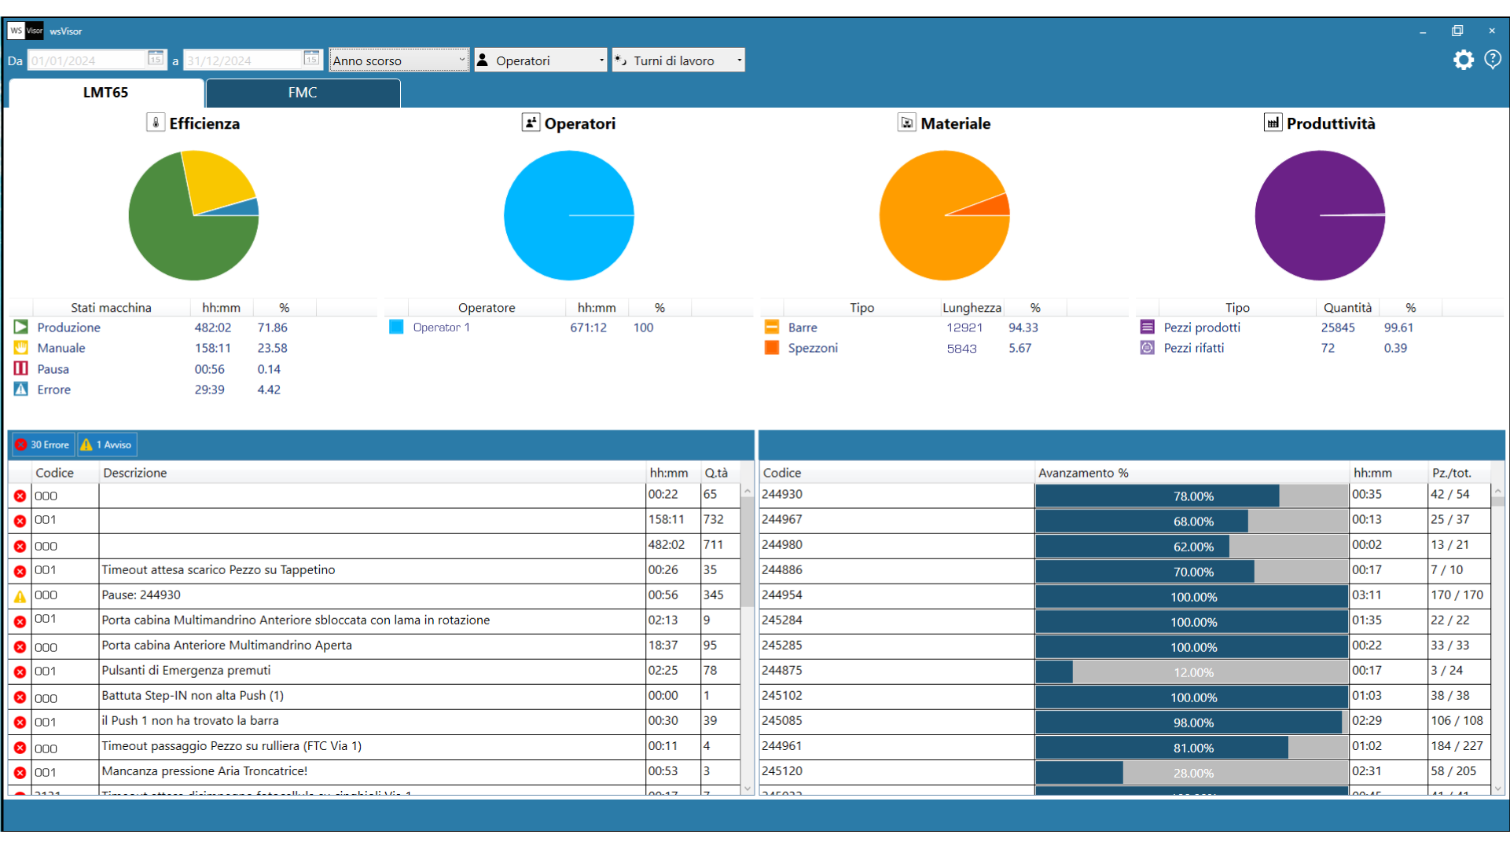1510x849 pixels.
Task: Click the Materiale panel header icon
Action: click(906, 123)
